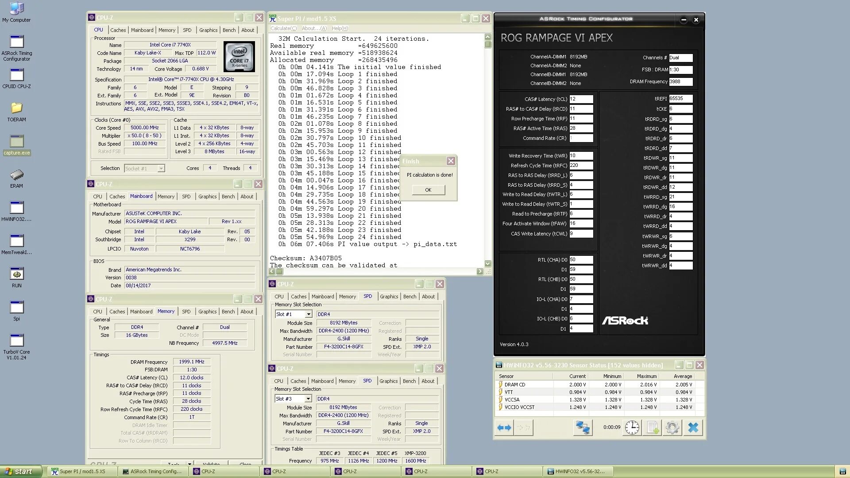Click the Channels # field showing Dual
This screenshot has width=850, height=478.
[x=680, y=58]
